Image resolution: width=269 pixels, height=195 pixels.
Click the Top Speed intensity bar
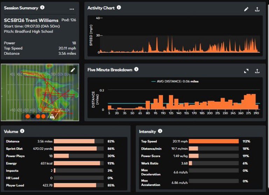(x=214, y=141)
